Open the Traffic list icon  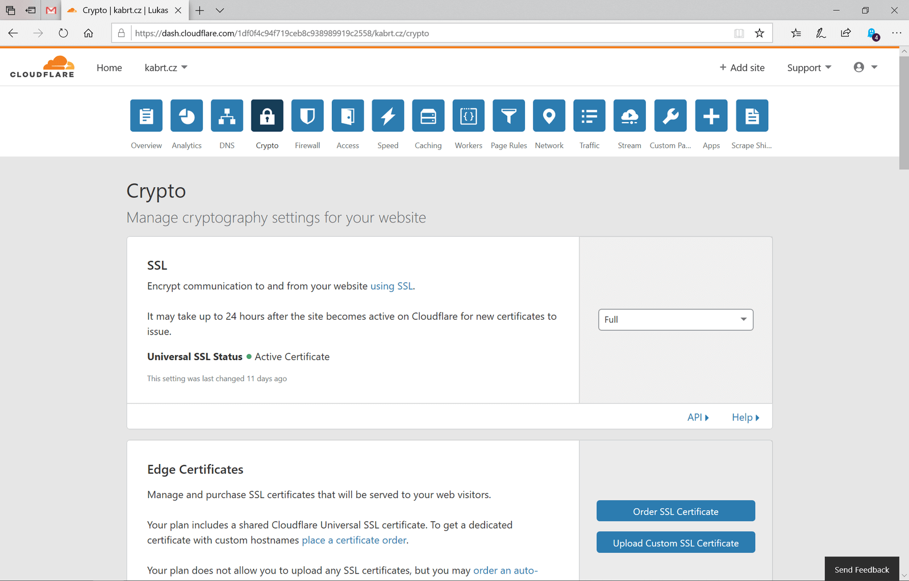tap(590, 116)
